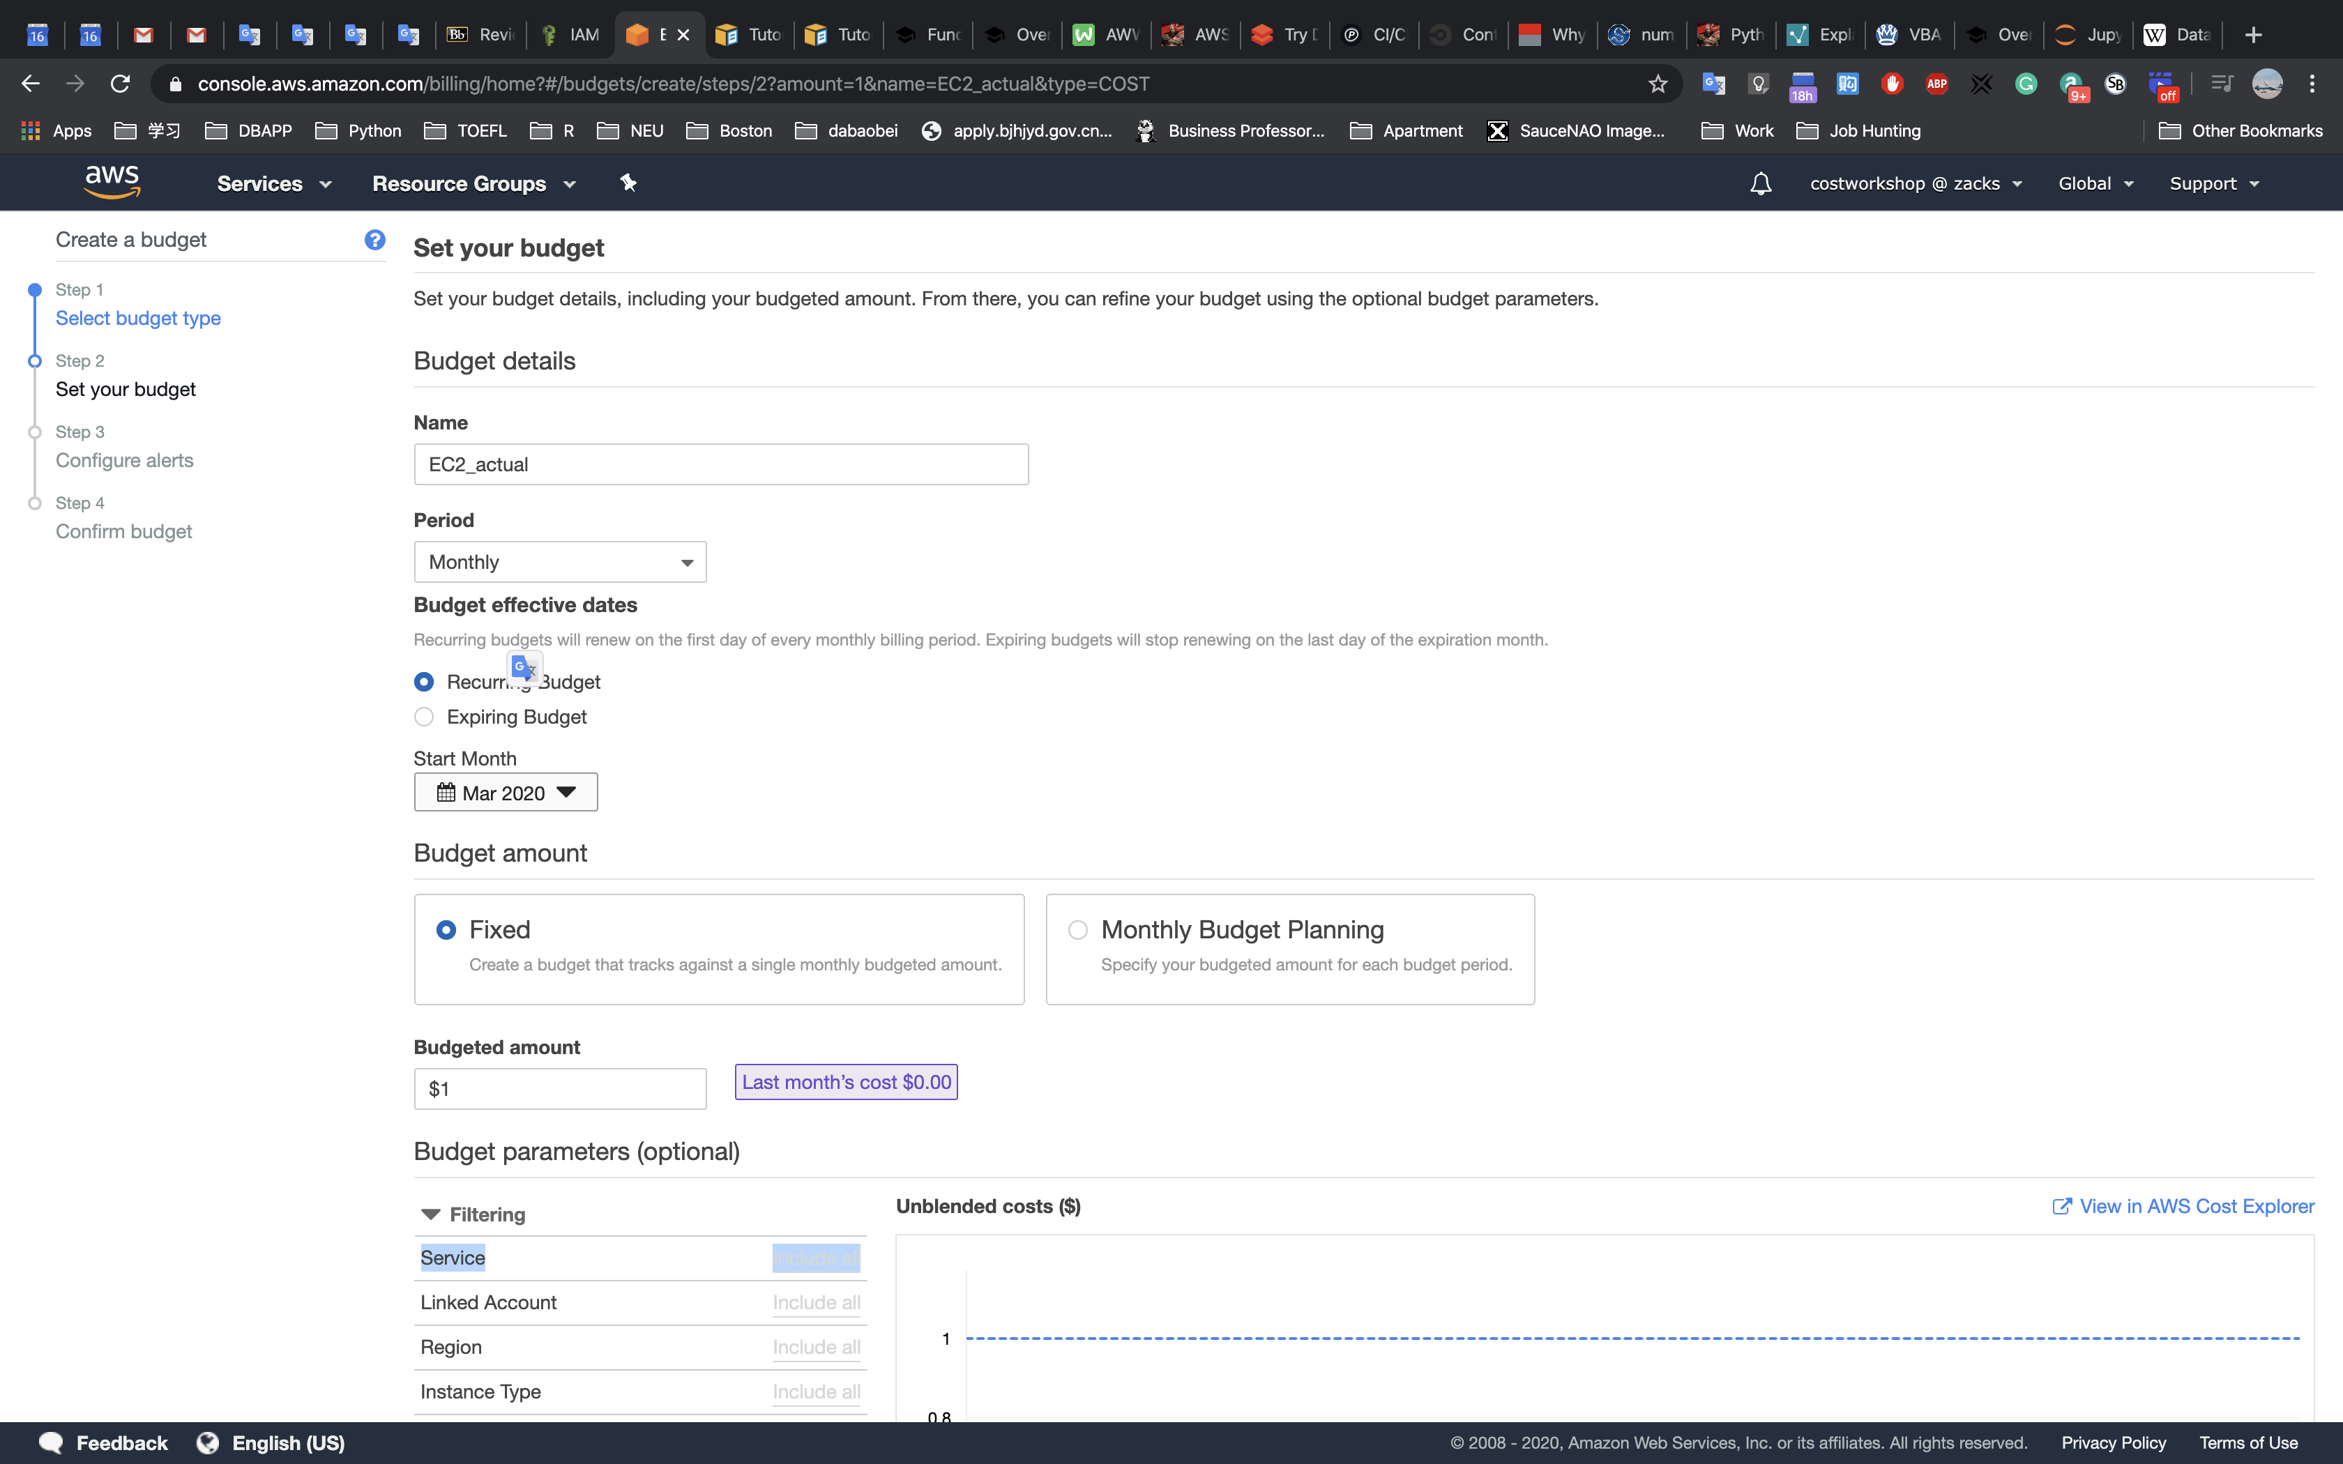2343x1464 pixels.
Task: Reload the page using refresh icon
Action: pyautogui.click(x=120, y=84)
